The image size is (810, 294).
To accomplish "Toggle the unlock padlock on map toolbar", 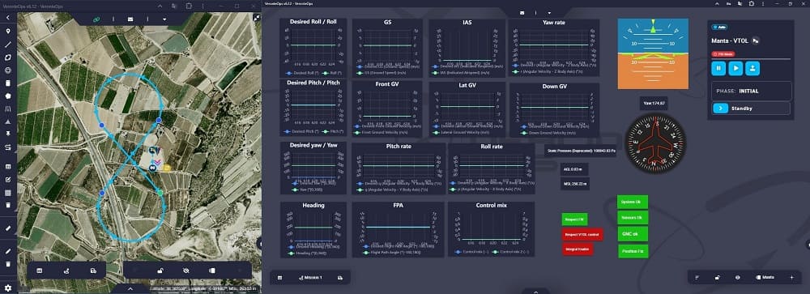I will click(161, 271).
